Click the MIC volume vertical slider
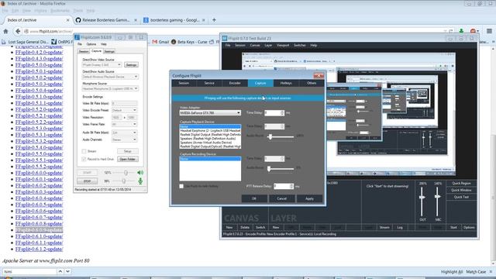This screenshot has height=279, width=496. point(437,201)
